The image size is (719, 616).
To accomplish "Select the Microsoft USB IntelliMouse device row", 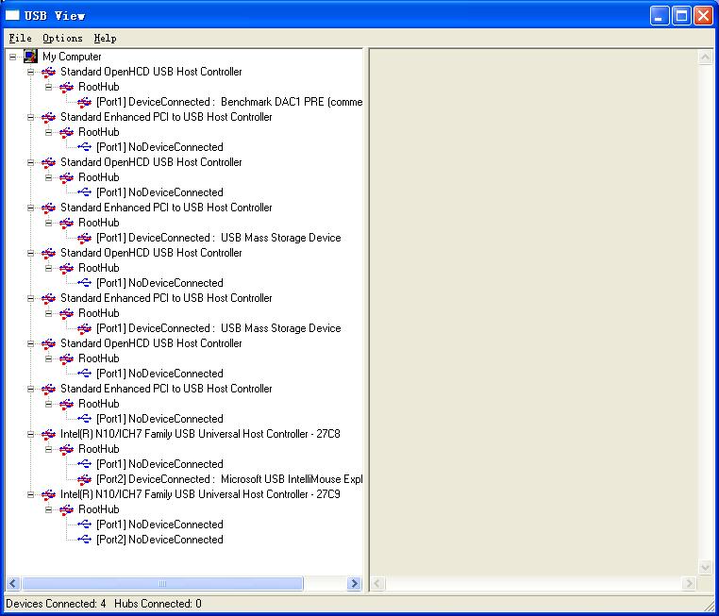I will (x=229, y=479).
